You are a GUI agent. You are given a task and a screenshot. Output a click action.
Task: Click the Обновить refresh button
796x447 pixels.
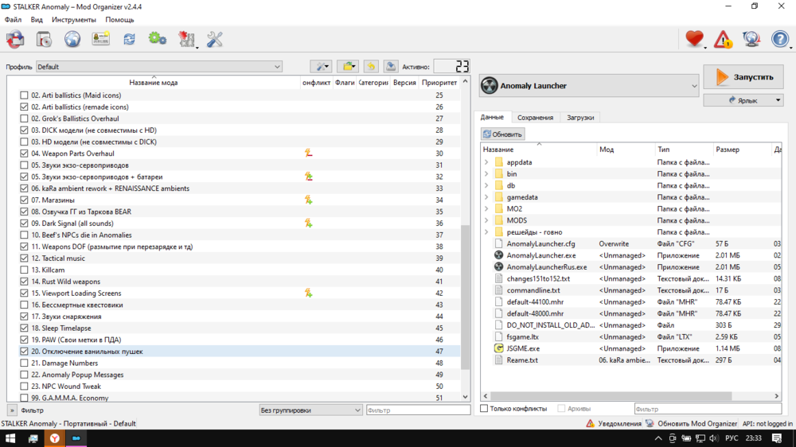click(502, 134)
